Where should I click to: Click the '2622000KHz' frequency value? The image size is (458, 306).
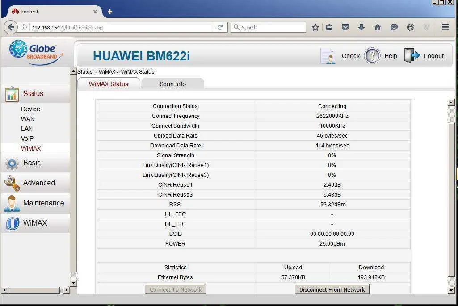(x=332, y=116)
